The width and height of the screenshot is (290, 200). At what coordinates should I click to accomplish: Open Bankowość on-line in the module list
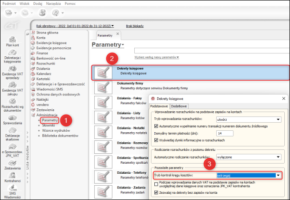(51, 58)
